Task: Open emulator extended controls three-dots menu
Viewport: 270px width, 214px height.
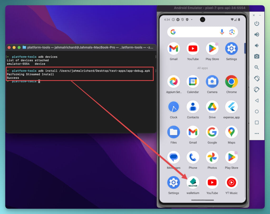Action: pyautogui.click(x=257, y=133)
